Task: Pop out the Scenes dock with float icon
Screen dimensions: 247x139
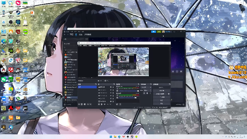Action: coord(96,84)
